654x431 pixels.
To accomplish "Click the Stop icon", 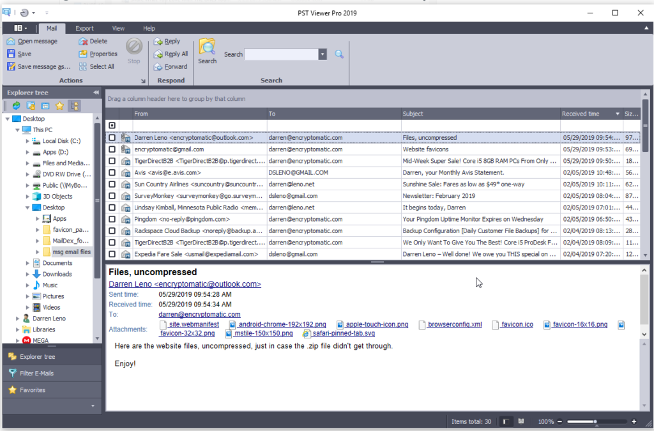I will coord(134,46).
